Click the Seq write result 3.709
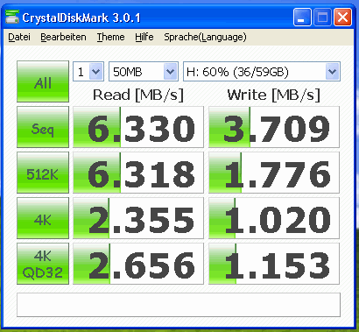 click(x=274, y=127)
